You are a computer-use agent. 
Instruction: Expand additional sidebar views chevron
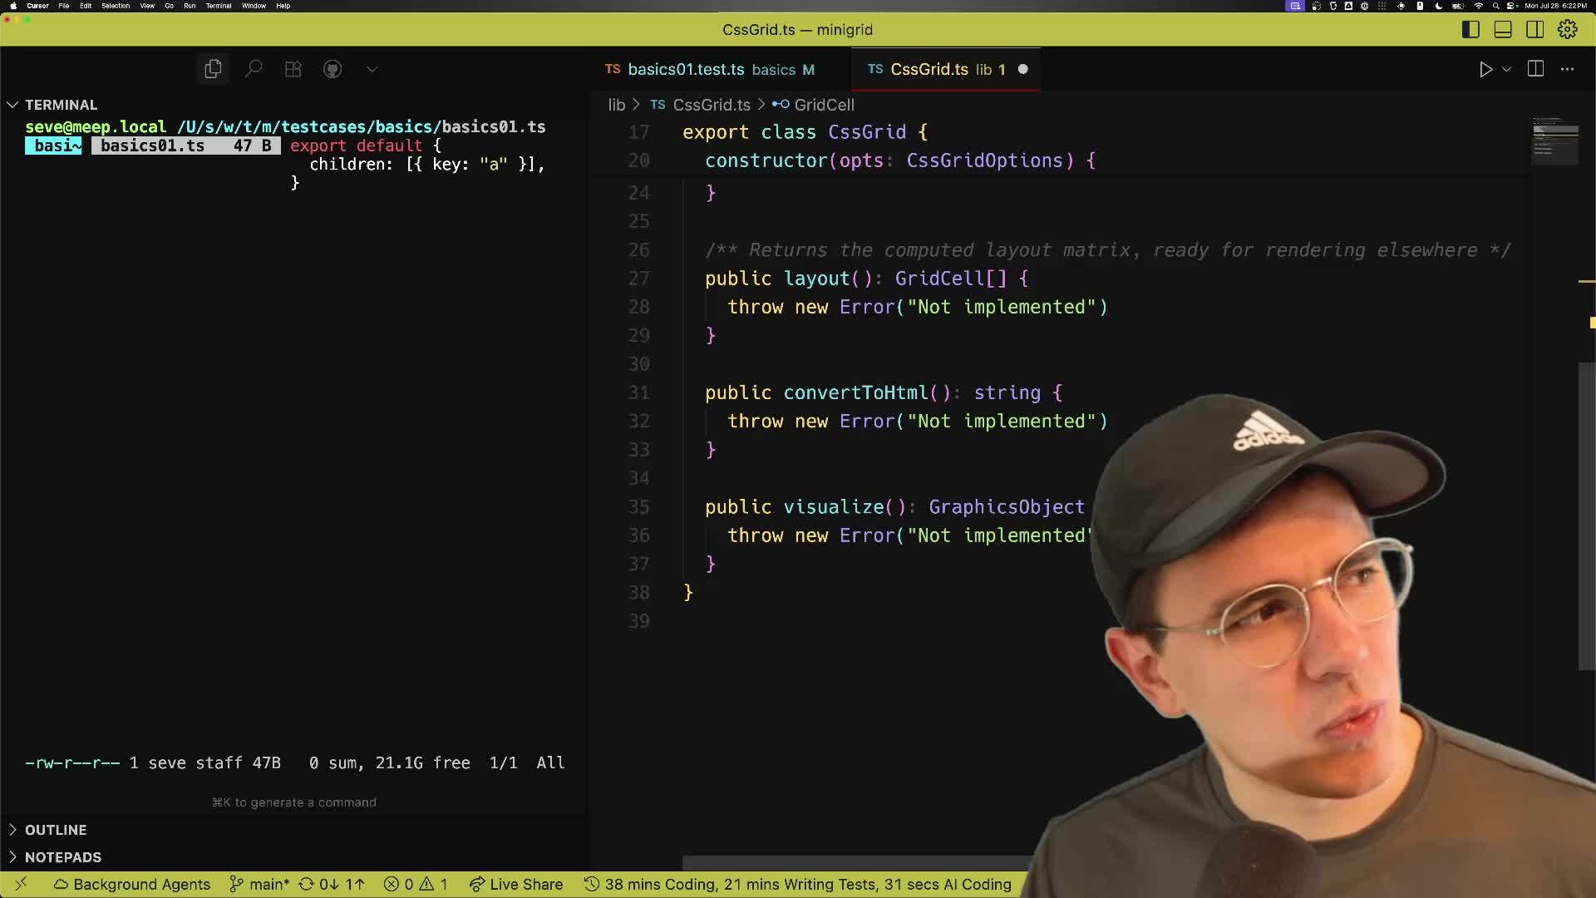372,69
